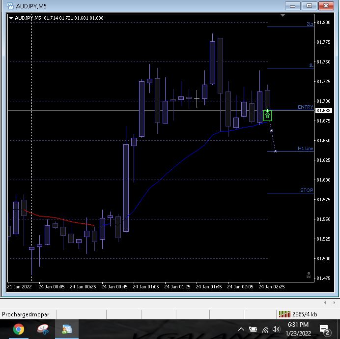The image size is (340, 339).
Task: Click the OHLC values 81.714 81.721 81.681 81.688
Action: pos(74,18)
